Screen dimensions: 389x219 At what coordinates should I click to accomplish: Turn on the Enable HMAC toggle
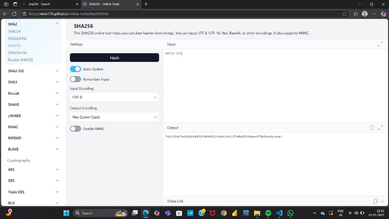click(75, 129)
